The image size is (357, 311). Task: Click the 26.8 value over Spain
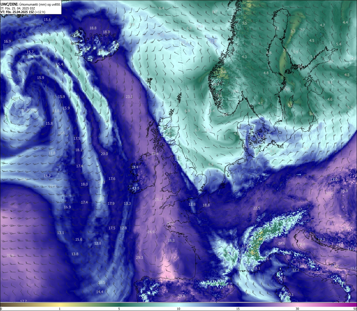coord(181,296)
